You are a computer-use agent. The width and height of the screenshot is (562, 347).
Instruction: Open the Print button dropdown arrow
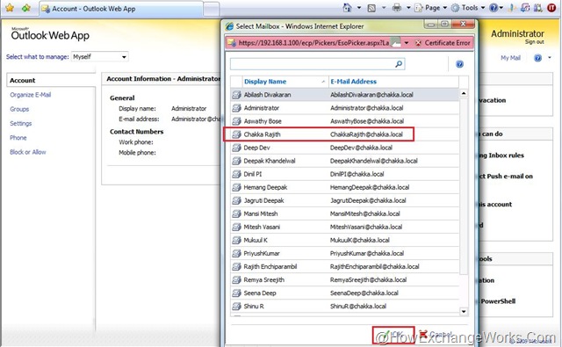pyautogui.click(x=407, y=8)
